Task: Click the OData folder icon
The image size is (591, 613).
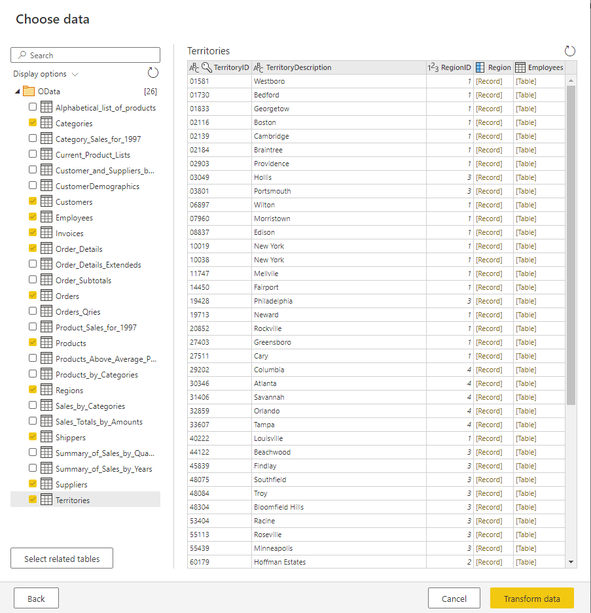Action: point(29,91)
